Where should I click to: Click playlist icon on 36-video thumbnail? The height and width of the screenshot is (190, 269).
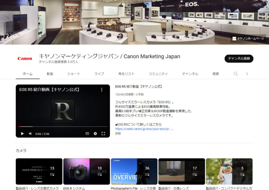147,174
